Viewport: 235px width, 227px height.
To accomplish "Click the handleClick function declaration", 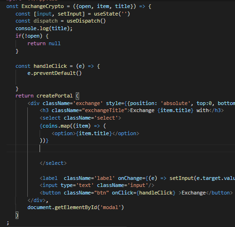I will [57, 66].
